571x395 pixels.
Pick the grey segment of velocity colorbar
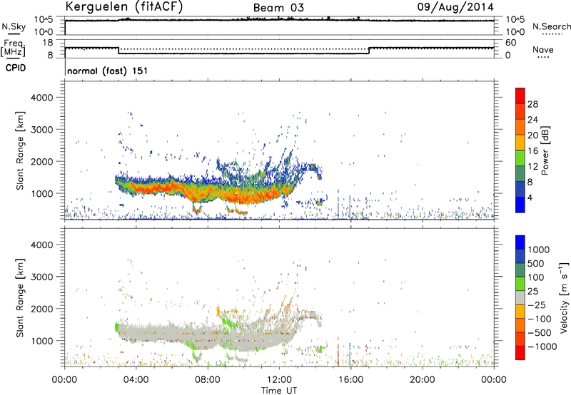[520, 297]
